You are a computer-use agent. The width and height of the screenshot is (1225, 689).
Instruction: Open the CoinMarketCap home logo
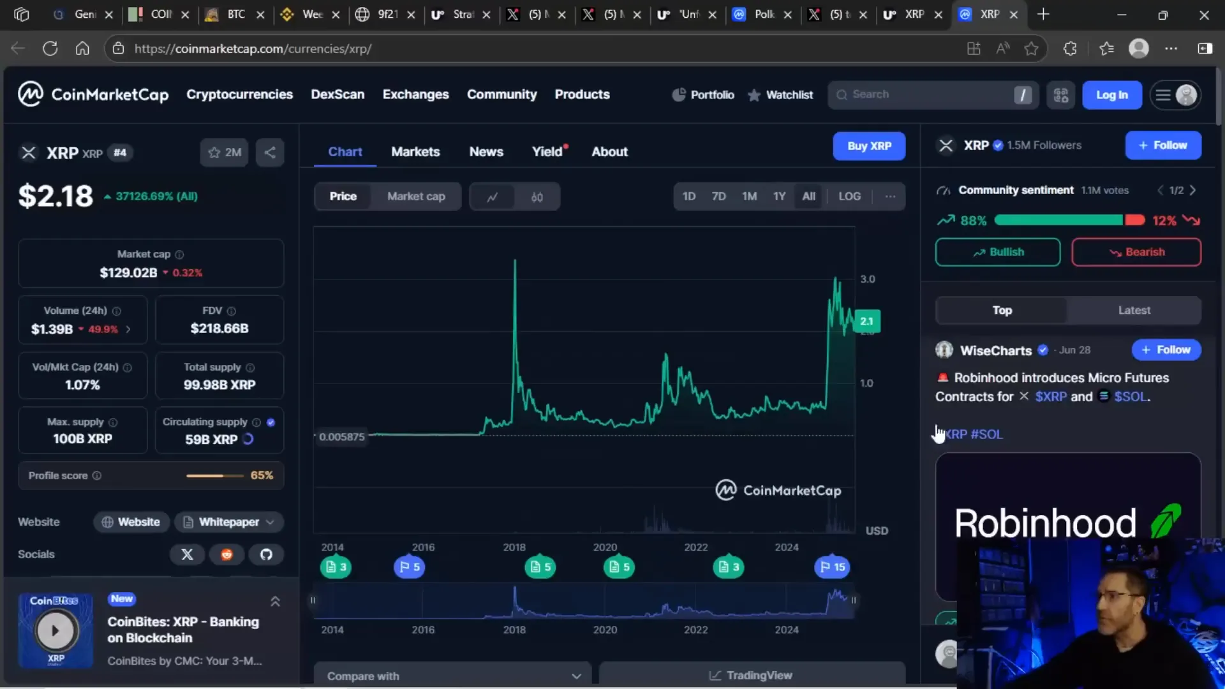tap(93, 94)
